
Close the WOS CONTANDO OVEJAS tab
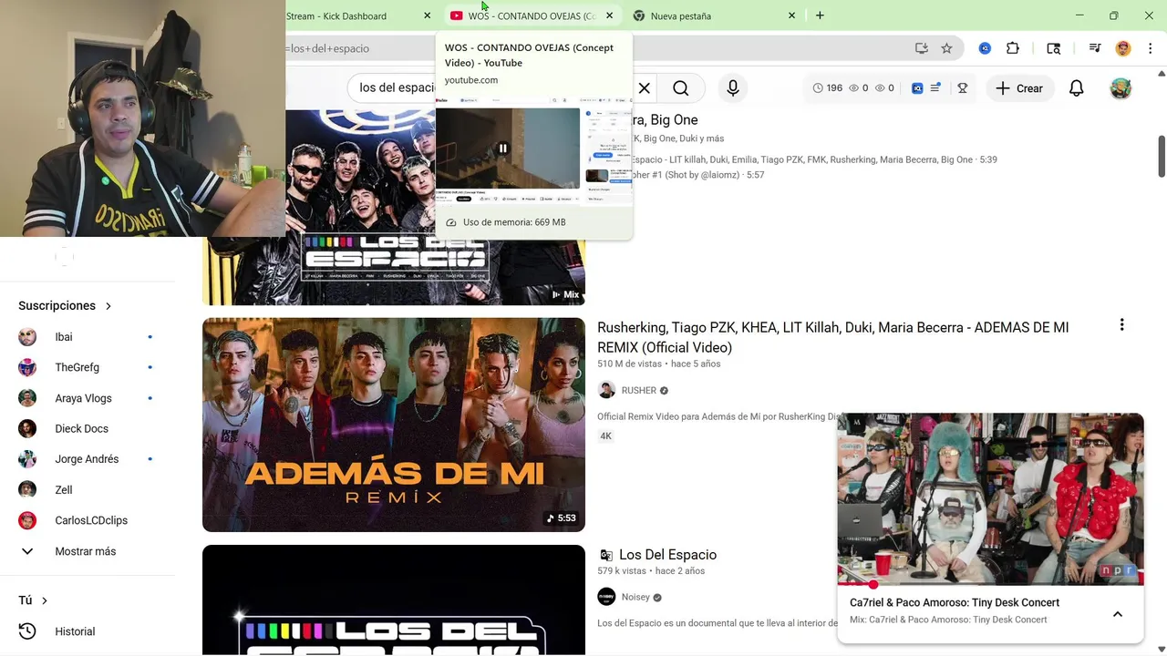click(610, 15)
